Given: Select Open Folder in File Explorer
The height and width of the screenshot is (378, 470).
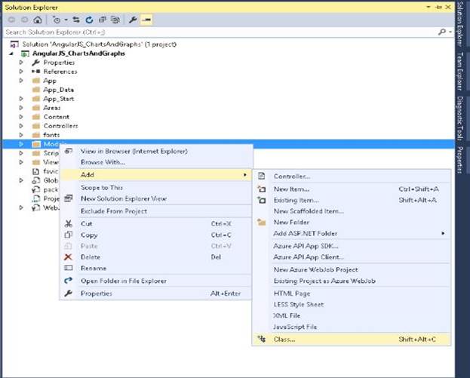Looking at the screenshot, I should click(x=124, y=281).
